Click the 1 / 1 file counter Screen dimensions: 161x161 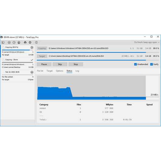tap(132, 48)
